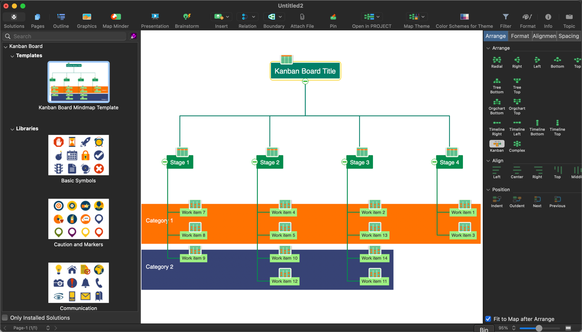Viewport: 582px width, 332px height.
Task: Open the Boundary dropdown arrow
Action: click(280, 17)
